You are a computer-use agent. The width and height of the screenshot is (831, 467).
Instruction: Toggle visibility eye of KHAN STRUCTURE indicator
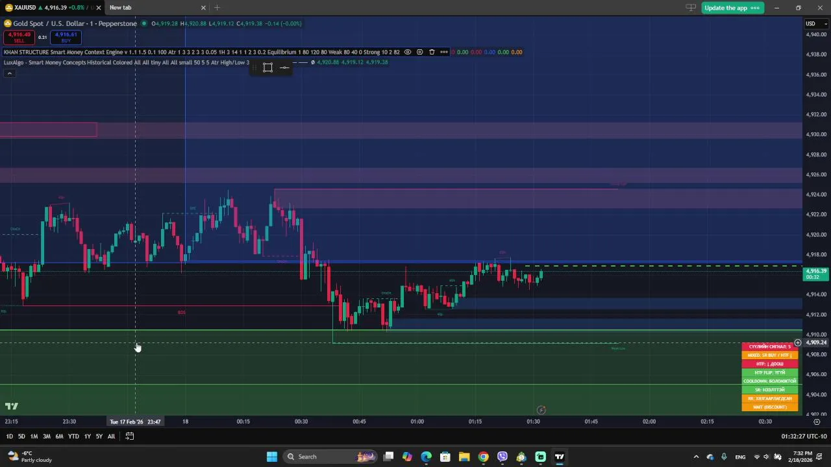tap(408, 52)
